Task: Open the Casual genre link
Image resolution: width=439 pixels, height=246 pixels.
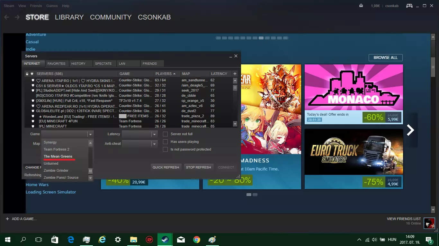Action: pos(32,42)
